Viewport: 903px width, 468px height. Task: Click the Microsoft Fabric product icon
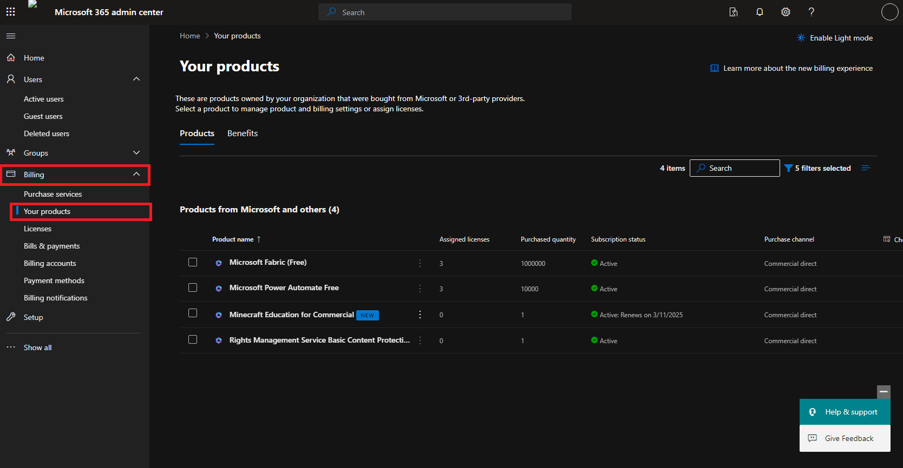pos(219,263)
